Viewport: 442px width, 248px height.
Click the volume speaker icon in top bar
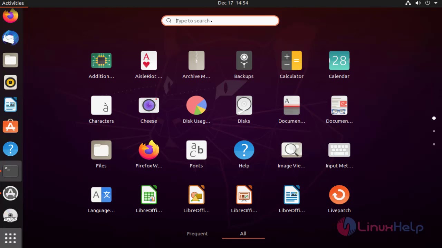(x=418, y=3)
